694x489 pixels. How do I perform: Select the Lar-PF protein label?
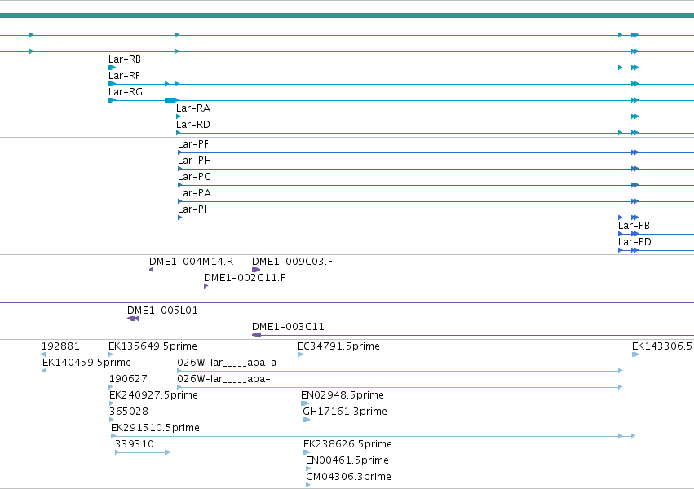pyautogui.click(x=193, y=144)
